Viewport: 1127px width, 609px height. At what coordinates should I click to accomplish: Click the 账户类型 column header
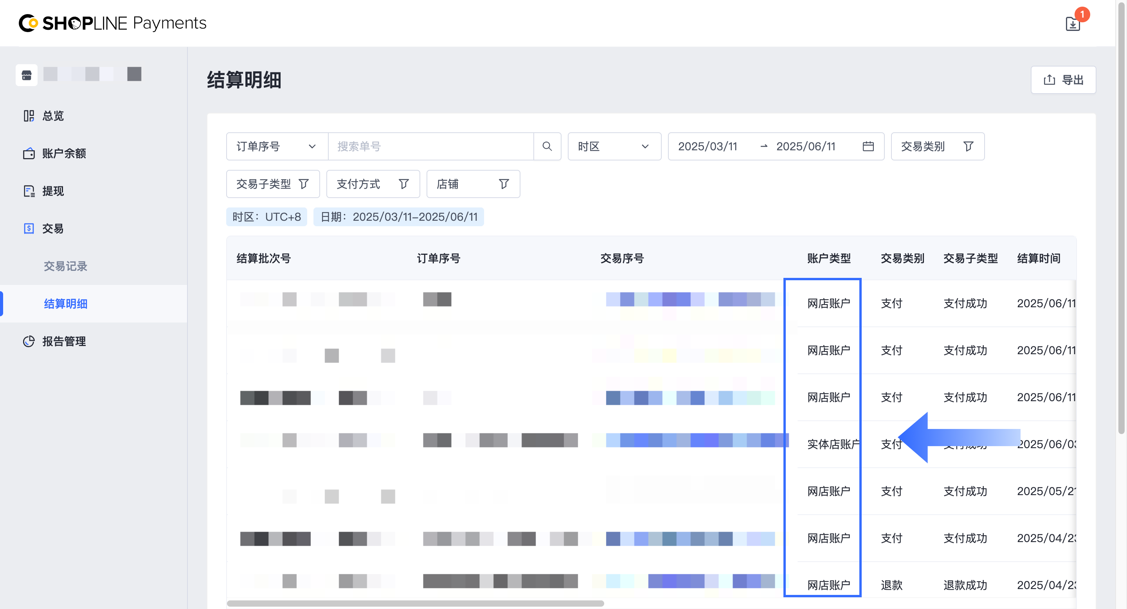pos(829,259)
